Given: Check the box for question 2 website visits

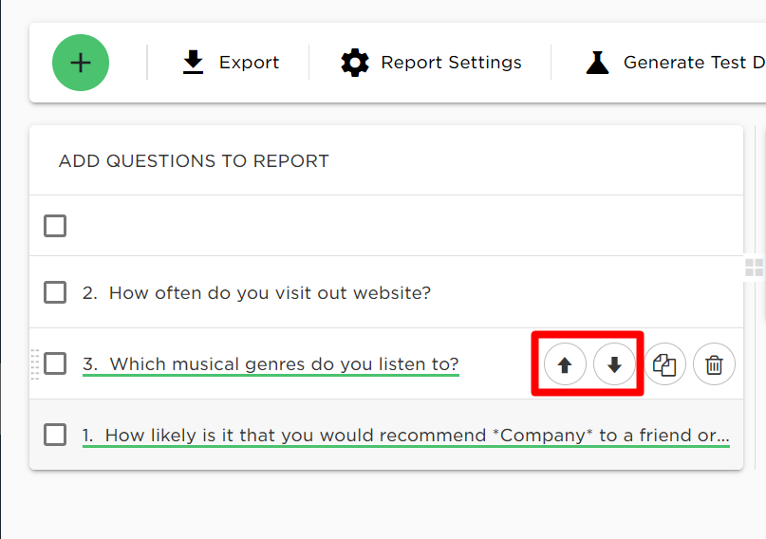Looking at the screenshot, I should tap(55, 292).
